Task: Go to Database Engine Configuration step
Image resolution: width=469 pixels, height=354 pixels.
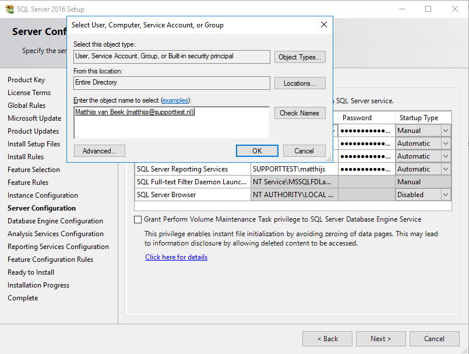Action: click(x=55, y=221)
